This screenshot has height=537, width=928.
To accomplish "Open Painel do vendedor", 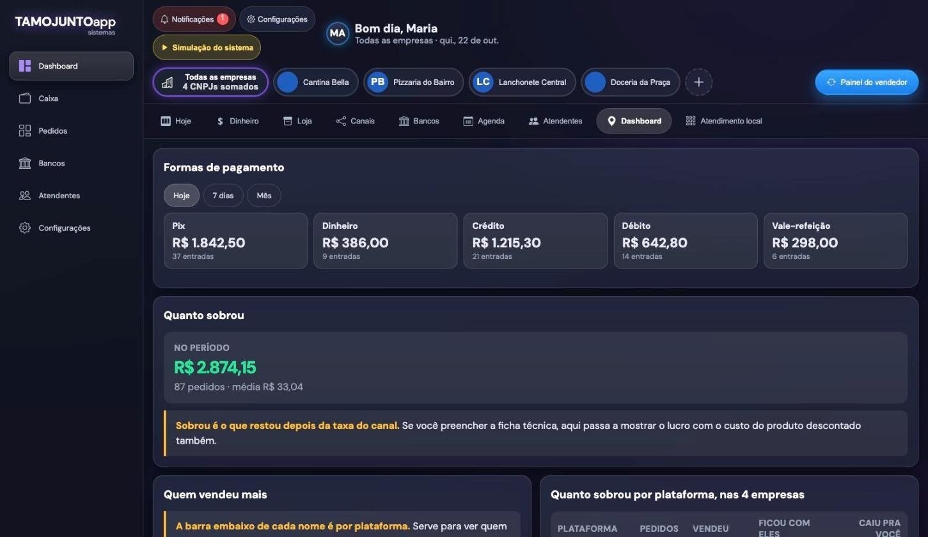I will point(867,82).
